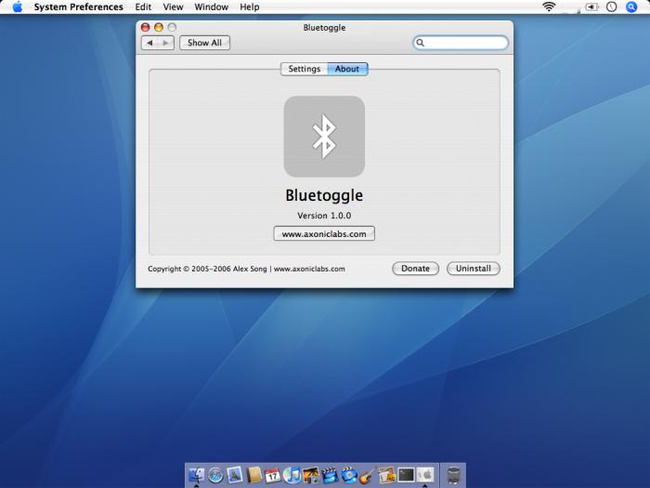
Task: Open Terminal from the Dock
Action: (x=406, y=475)
